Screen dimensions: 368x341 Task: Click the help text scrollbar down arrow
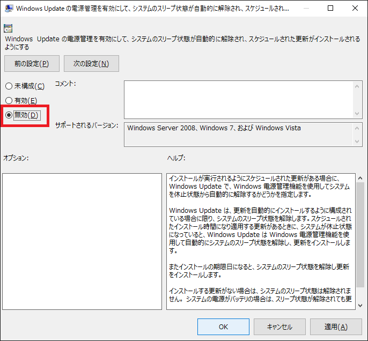tap(360, 305)
